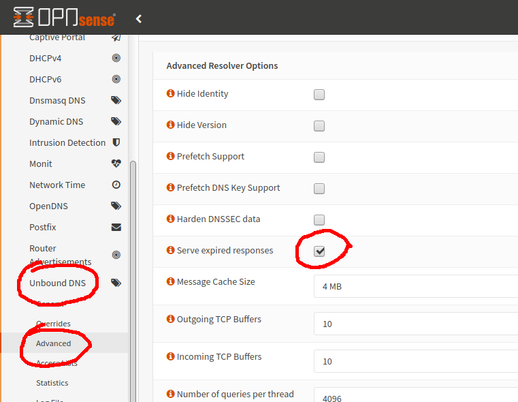Click the Postfix envelope icon
This screenshot has height=402, width=518.
116,227
